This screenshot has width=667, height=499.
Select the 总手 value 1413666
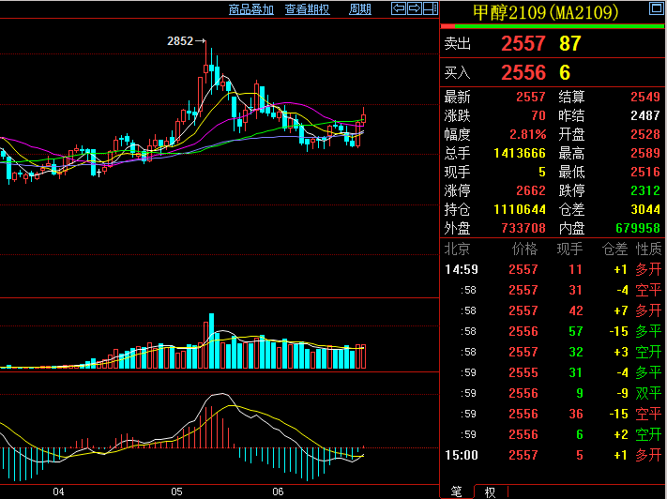coord(520,153)
